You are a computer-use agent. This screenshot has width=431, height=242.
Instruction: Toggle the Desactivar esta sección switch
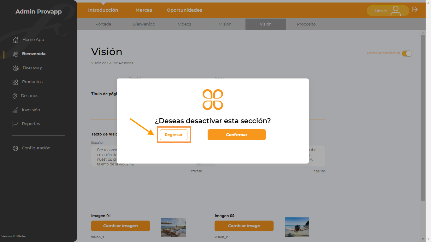coord(407,54)
